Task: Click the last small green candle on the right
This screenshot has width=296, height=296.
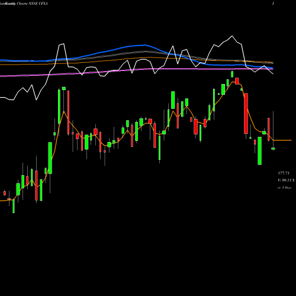Action: [x=273, y=149]
